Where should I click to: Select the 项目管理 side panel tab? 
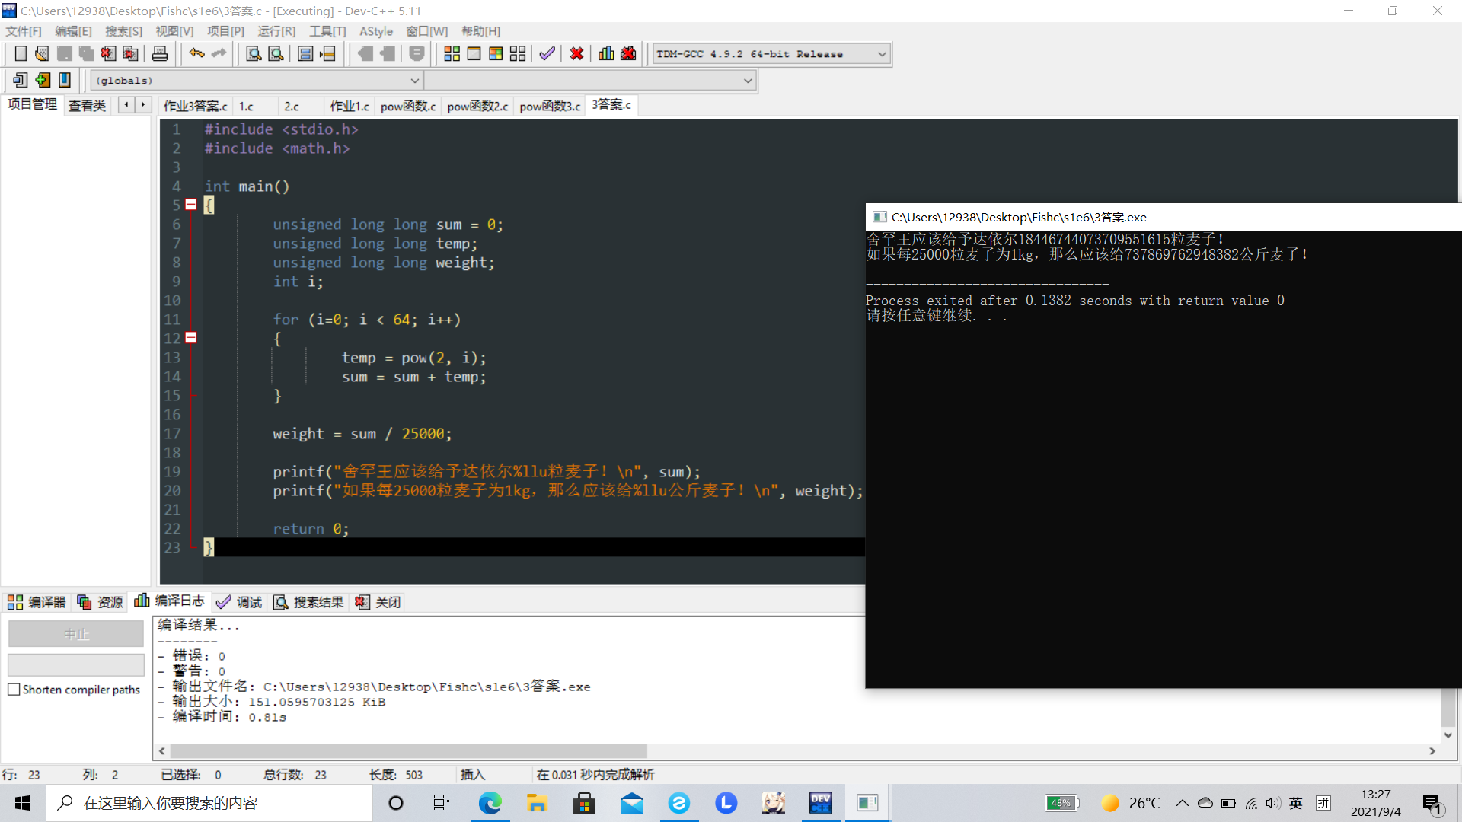[32, 105]
